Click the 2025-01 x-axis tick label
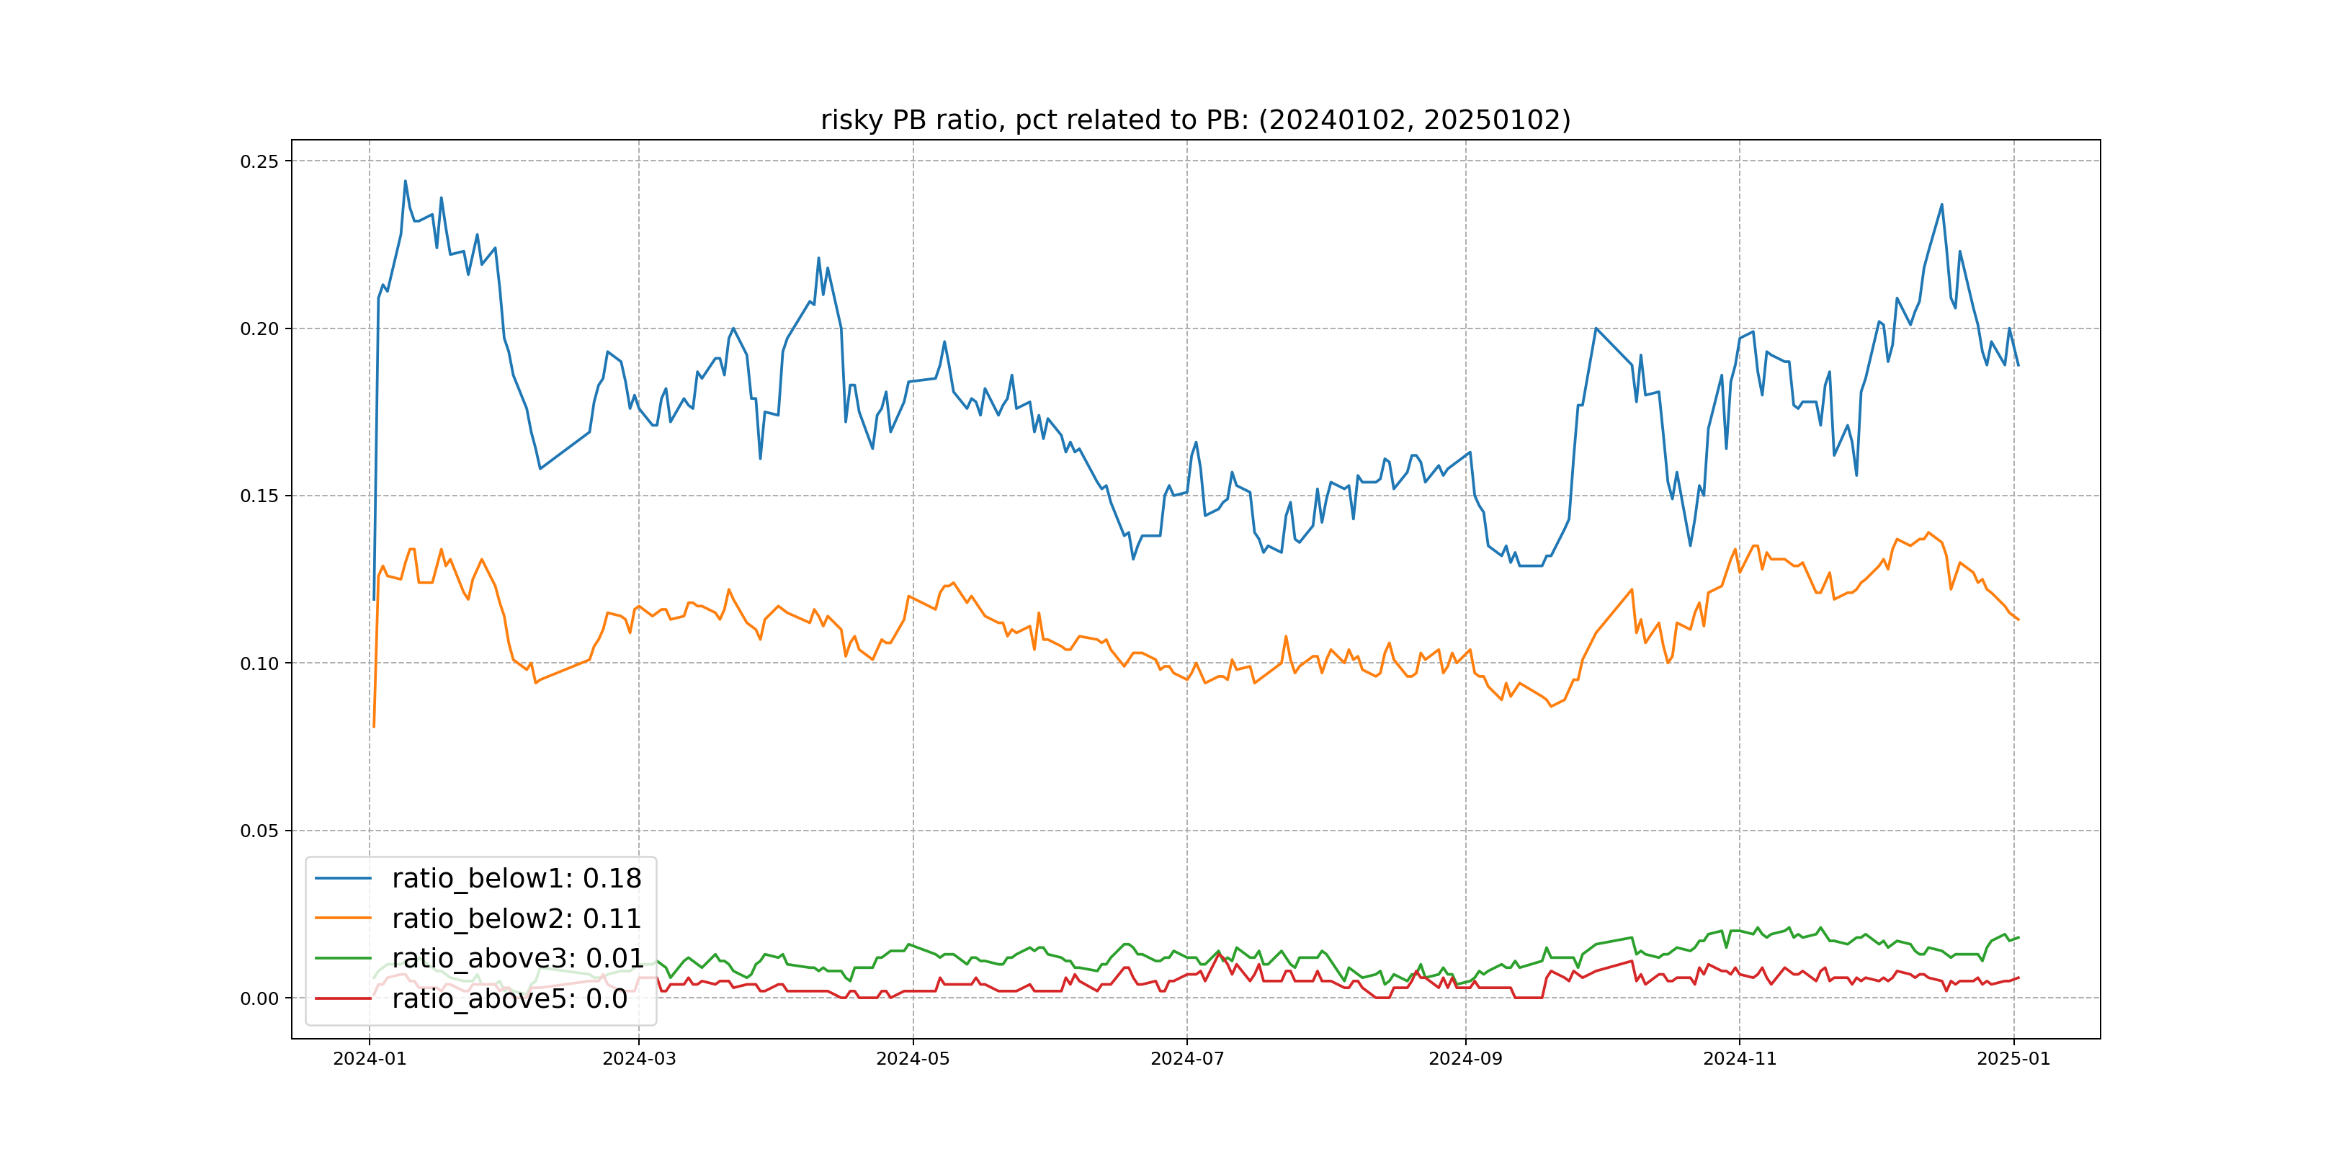2334x1167 pixels. click(2013, 1058)
